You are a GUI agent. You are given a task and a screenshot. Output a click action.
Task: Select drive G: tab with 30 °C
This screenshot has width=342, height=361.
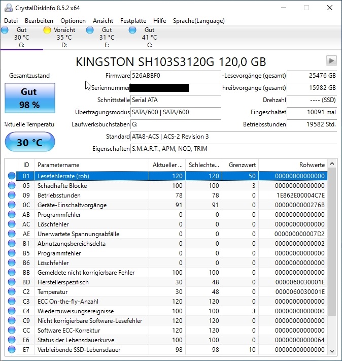pyautogui.click(x=22, y=37)
